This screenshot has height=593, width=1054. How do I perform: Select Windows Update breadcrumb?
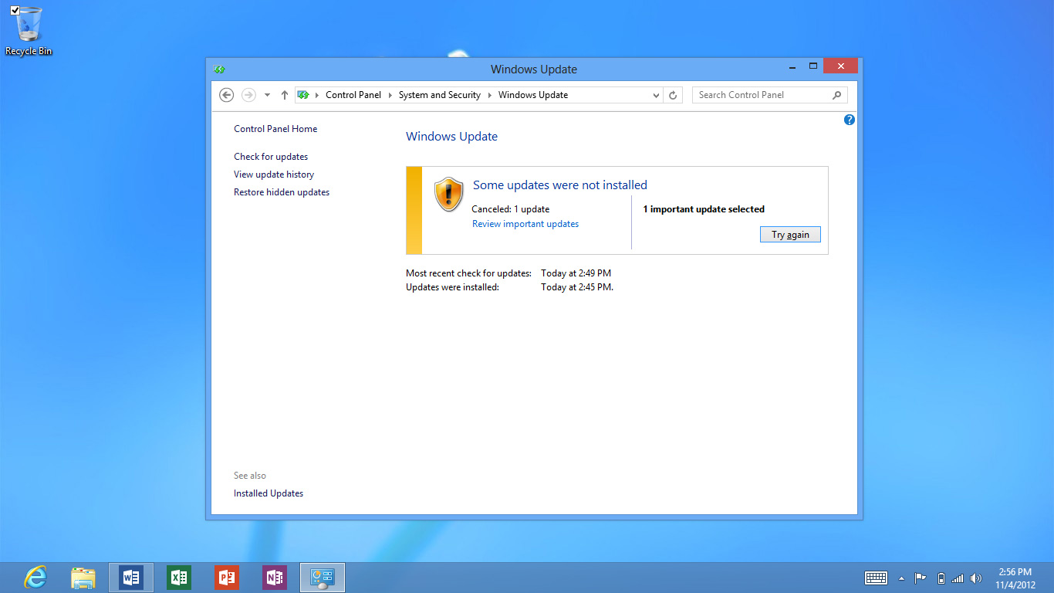point(533,95)
